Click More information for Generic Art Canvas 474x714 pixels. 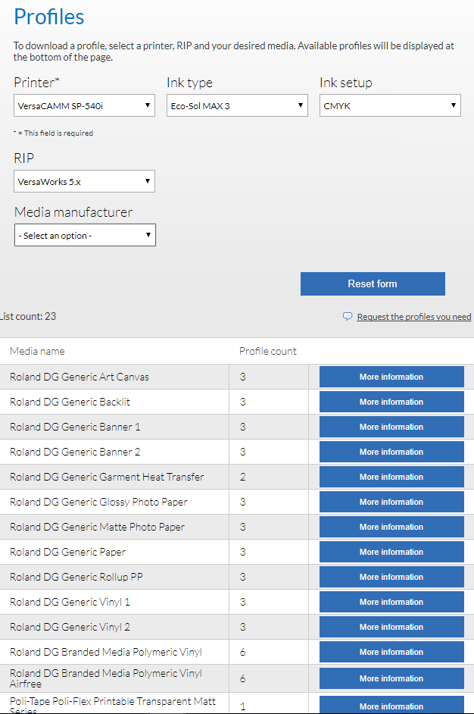tap(391, 377)
